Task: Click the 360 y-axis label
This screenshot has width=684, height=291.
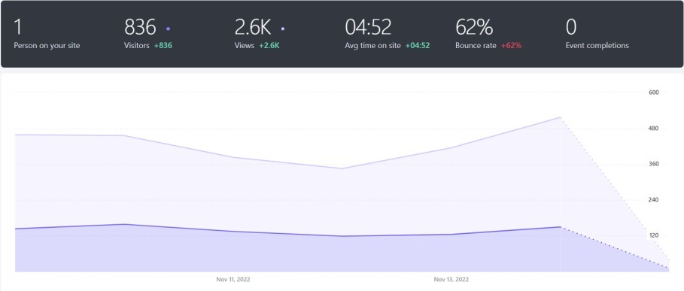Action: (x=653, y=164)
